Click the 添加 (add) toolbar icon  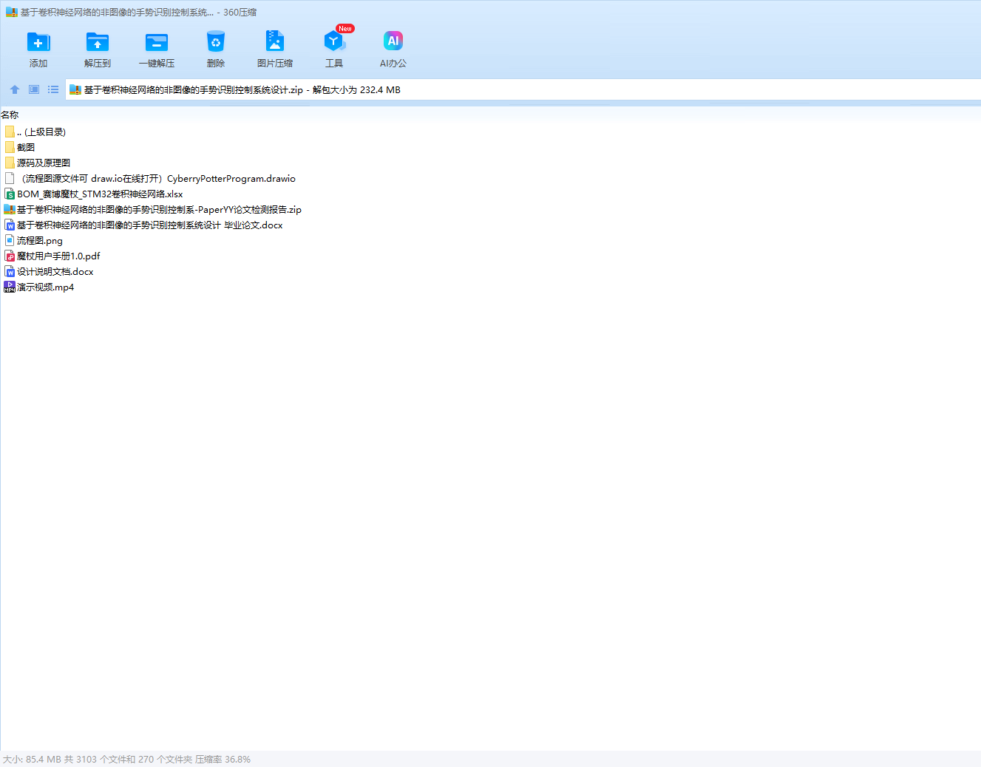point(38,42)
